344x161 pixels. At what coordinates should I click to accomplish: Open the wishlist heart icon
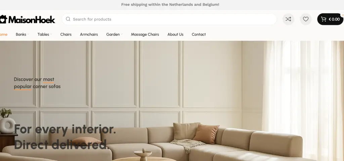(306, 19)
